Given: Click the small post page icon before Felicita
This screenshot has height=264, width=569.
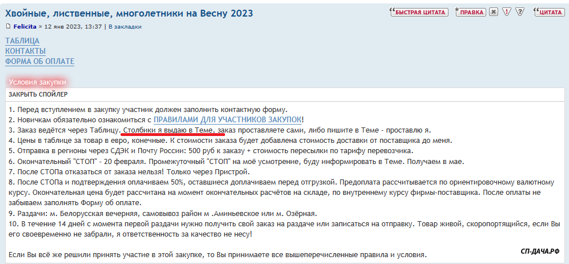Looking at the screenshot, I should click(x=8, y=26).
